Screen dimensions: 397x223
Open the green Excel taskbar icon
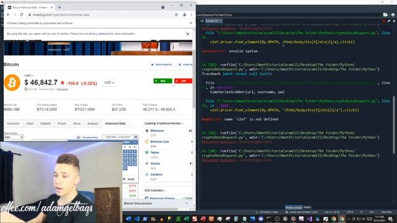[x=186, y=219]
